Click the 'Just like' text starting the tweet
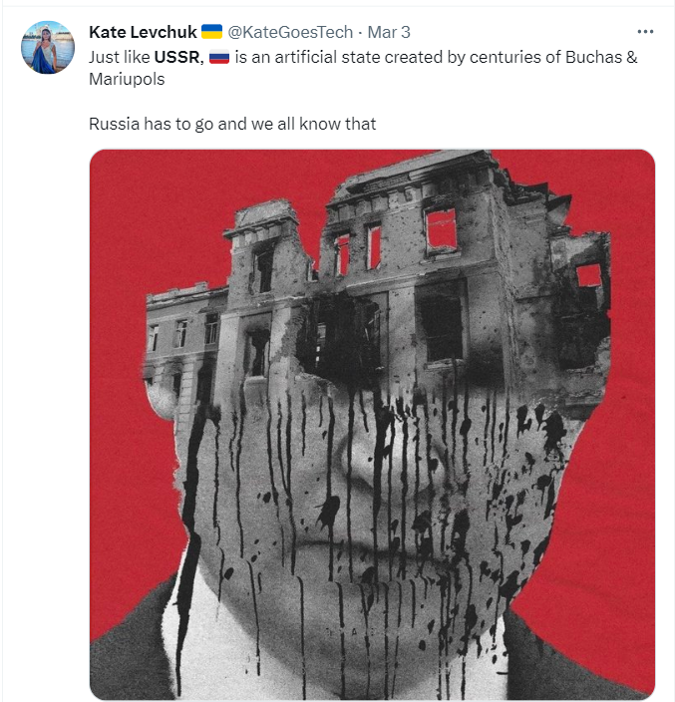675x702 pixels. [119, 57]
